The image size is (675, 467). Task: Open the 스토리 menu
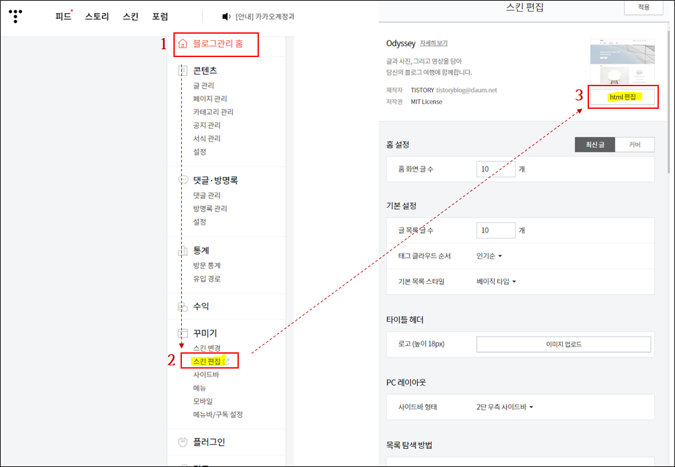coord(97,16)
